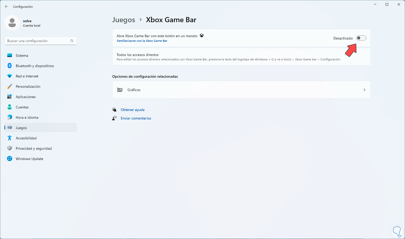Click the Todos los accesos directos heading

(x=138, y=55)
